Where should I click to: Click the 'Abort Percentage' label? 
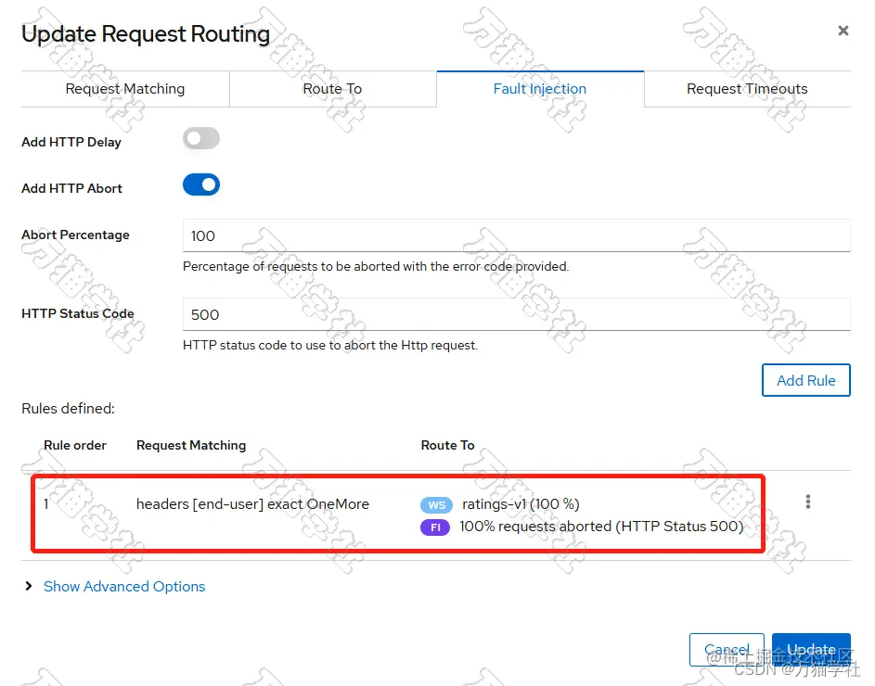click(75, 235)
